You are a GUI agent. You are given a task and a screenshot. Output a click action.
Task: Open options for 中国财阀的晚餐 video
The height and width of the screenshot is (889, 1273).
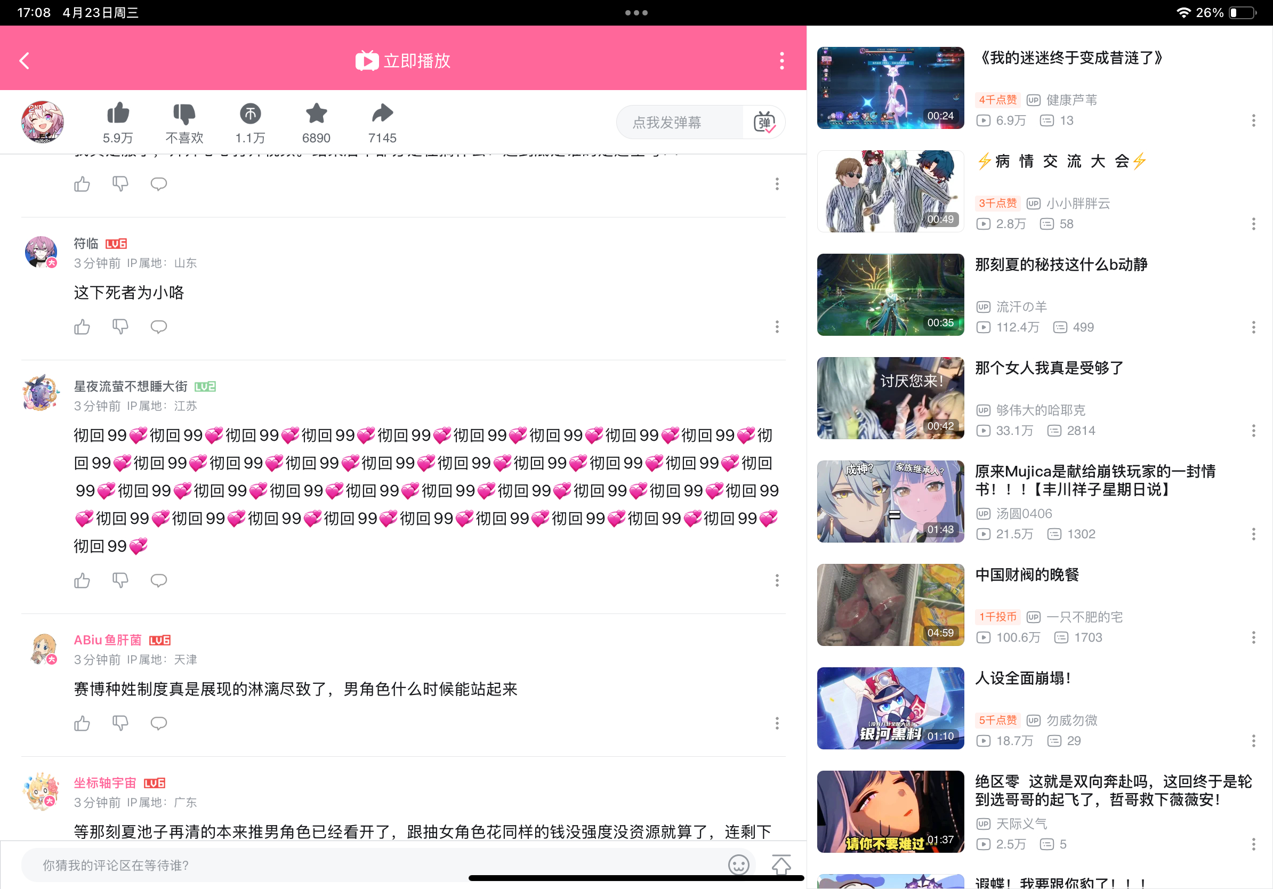coord(1253,637)
